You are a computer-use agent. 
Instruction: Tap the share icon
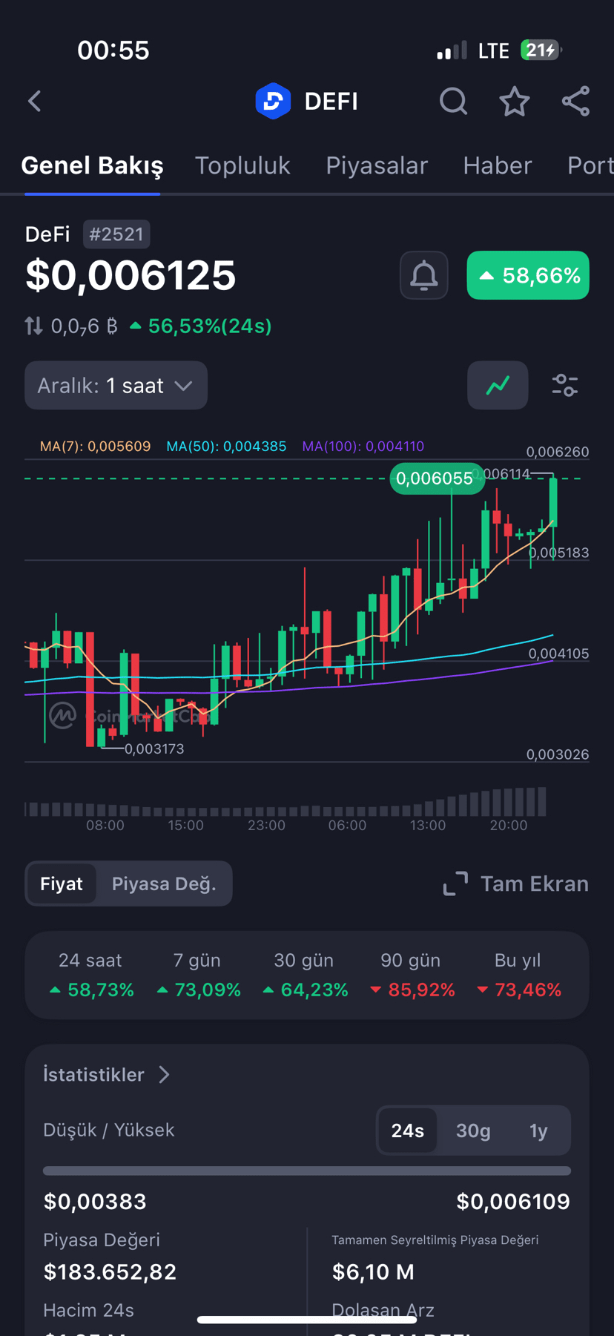(x=575, y=102)
